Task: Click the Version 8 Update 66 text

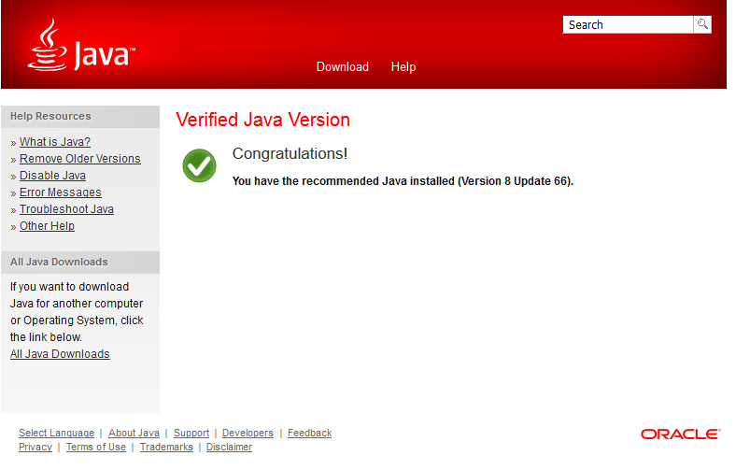Action: click(515, 181)
